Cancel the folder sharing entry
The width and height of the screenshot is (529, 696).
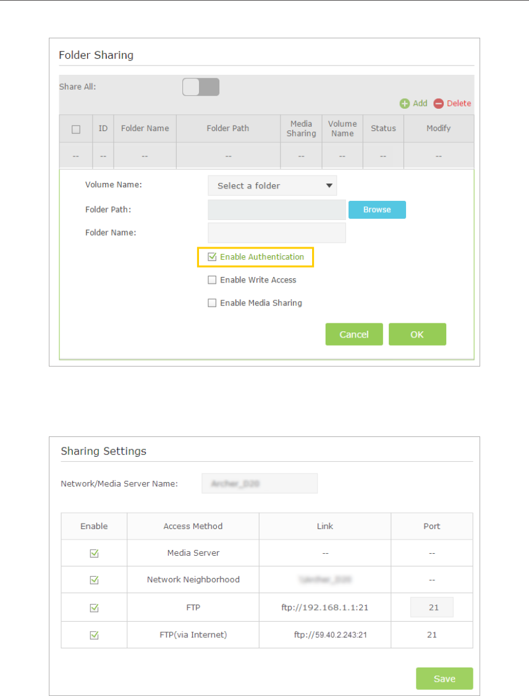354,334
